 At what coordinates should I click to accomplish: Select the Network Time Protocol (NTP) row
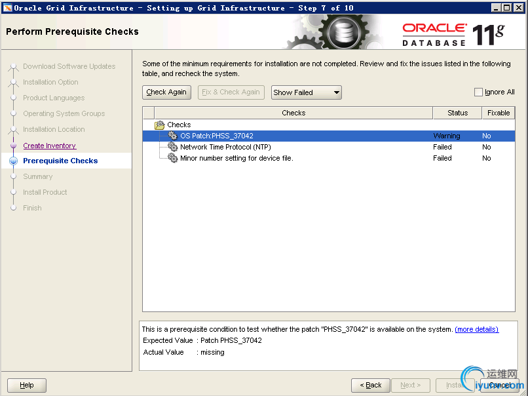coord(329,147)
